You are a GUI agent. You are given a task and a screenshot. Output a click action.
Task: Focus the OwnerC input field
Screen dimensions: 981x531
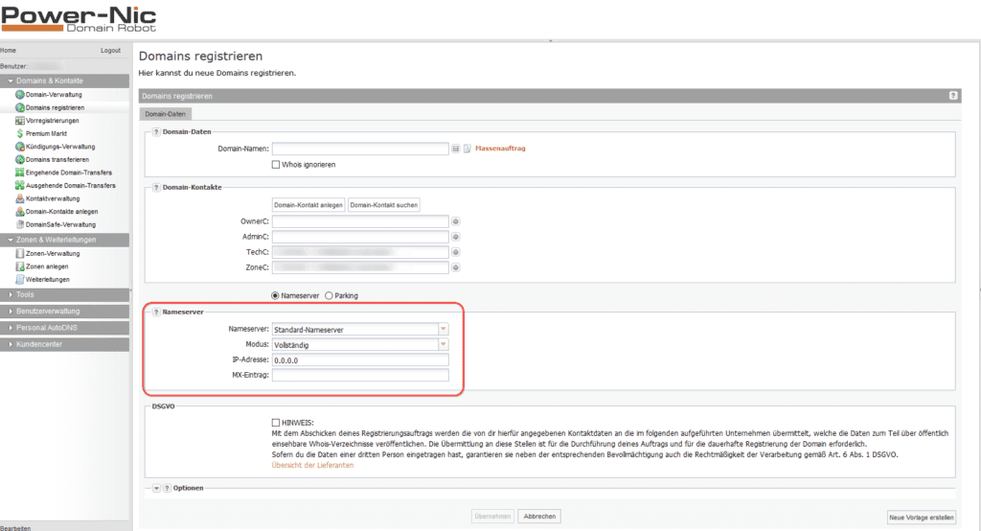coord(360,221)
